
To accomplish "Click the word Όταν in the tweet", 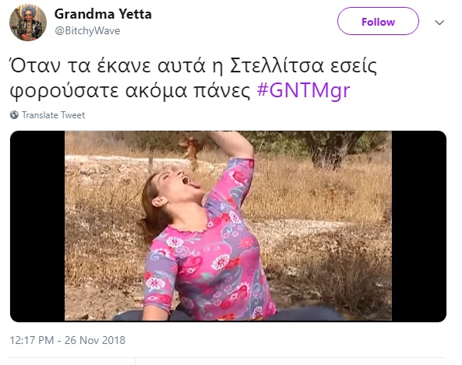I will 36,65.
